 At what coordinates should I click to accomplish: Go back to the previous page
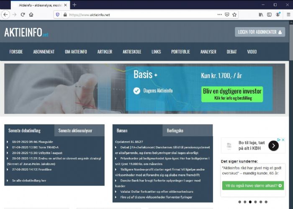click(5, 15)
